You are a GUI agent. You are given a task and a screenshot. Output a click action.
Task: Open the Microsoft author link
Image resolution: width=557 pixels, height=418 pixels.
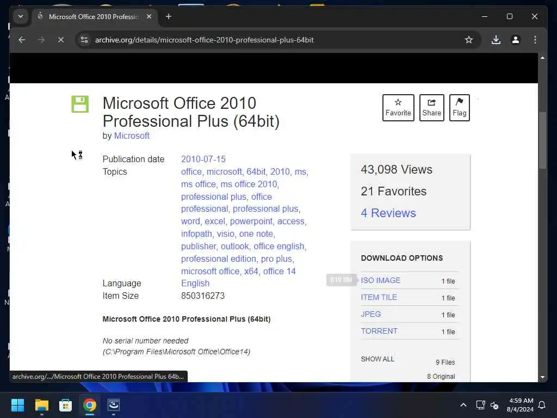click(132, 136)
